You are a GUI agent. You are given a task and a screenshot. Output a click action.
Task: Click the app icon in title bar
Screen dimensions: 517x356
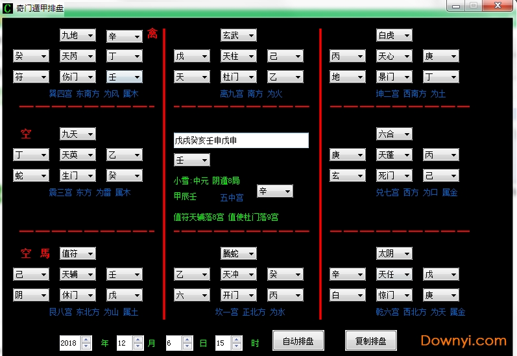pos(8,8)
